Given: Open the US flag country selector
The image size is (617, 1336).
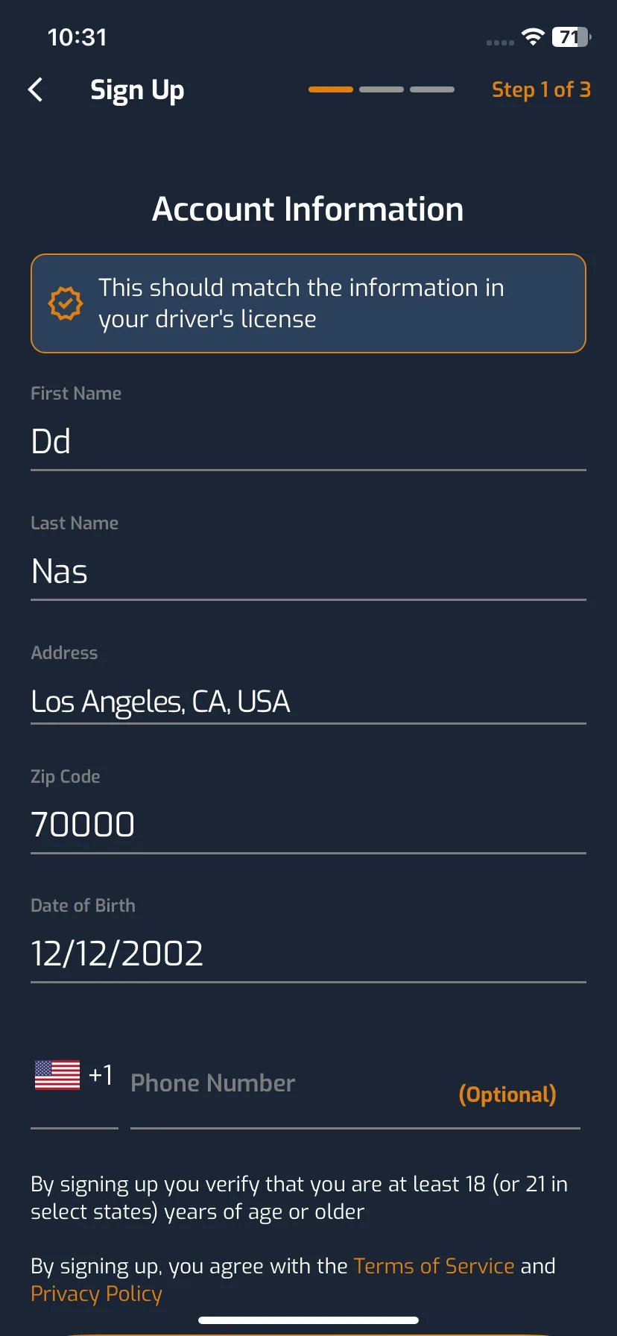Looking at the screenshot, I should 57,1075.
